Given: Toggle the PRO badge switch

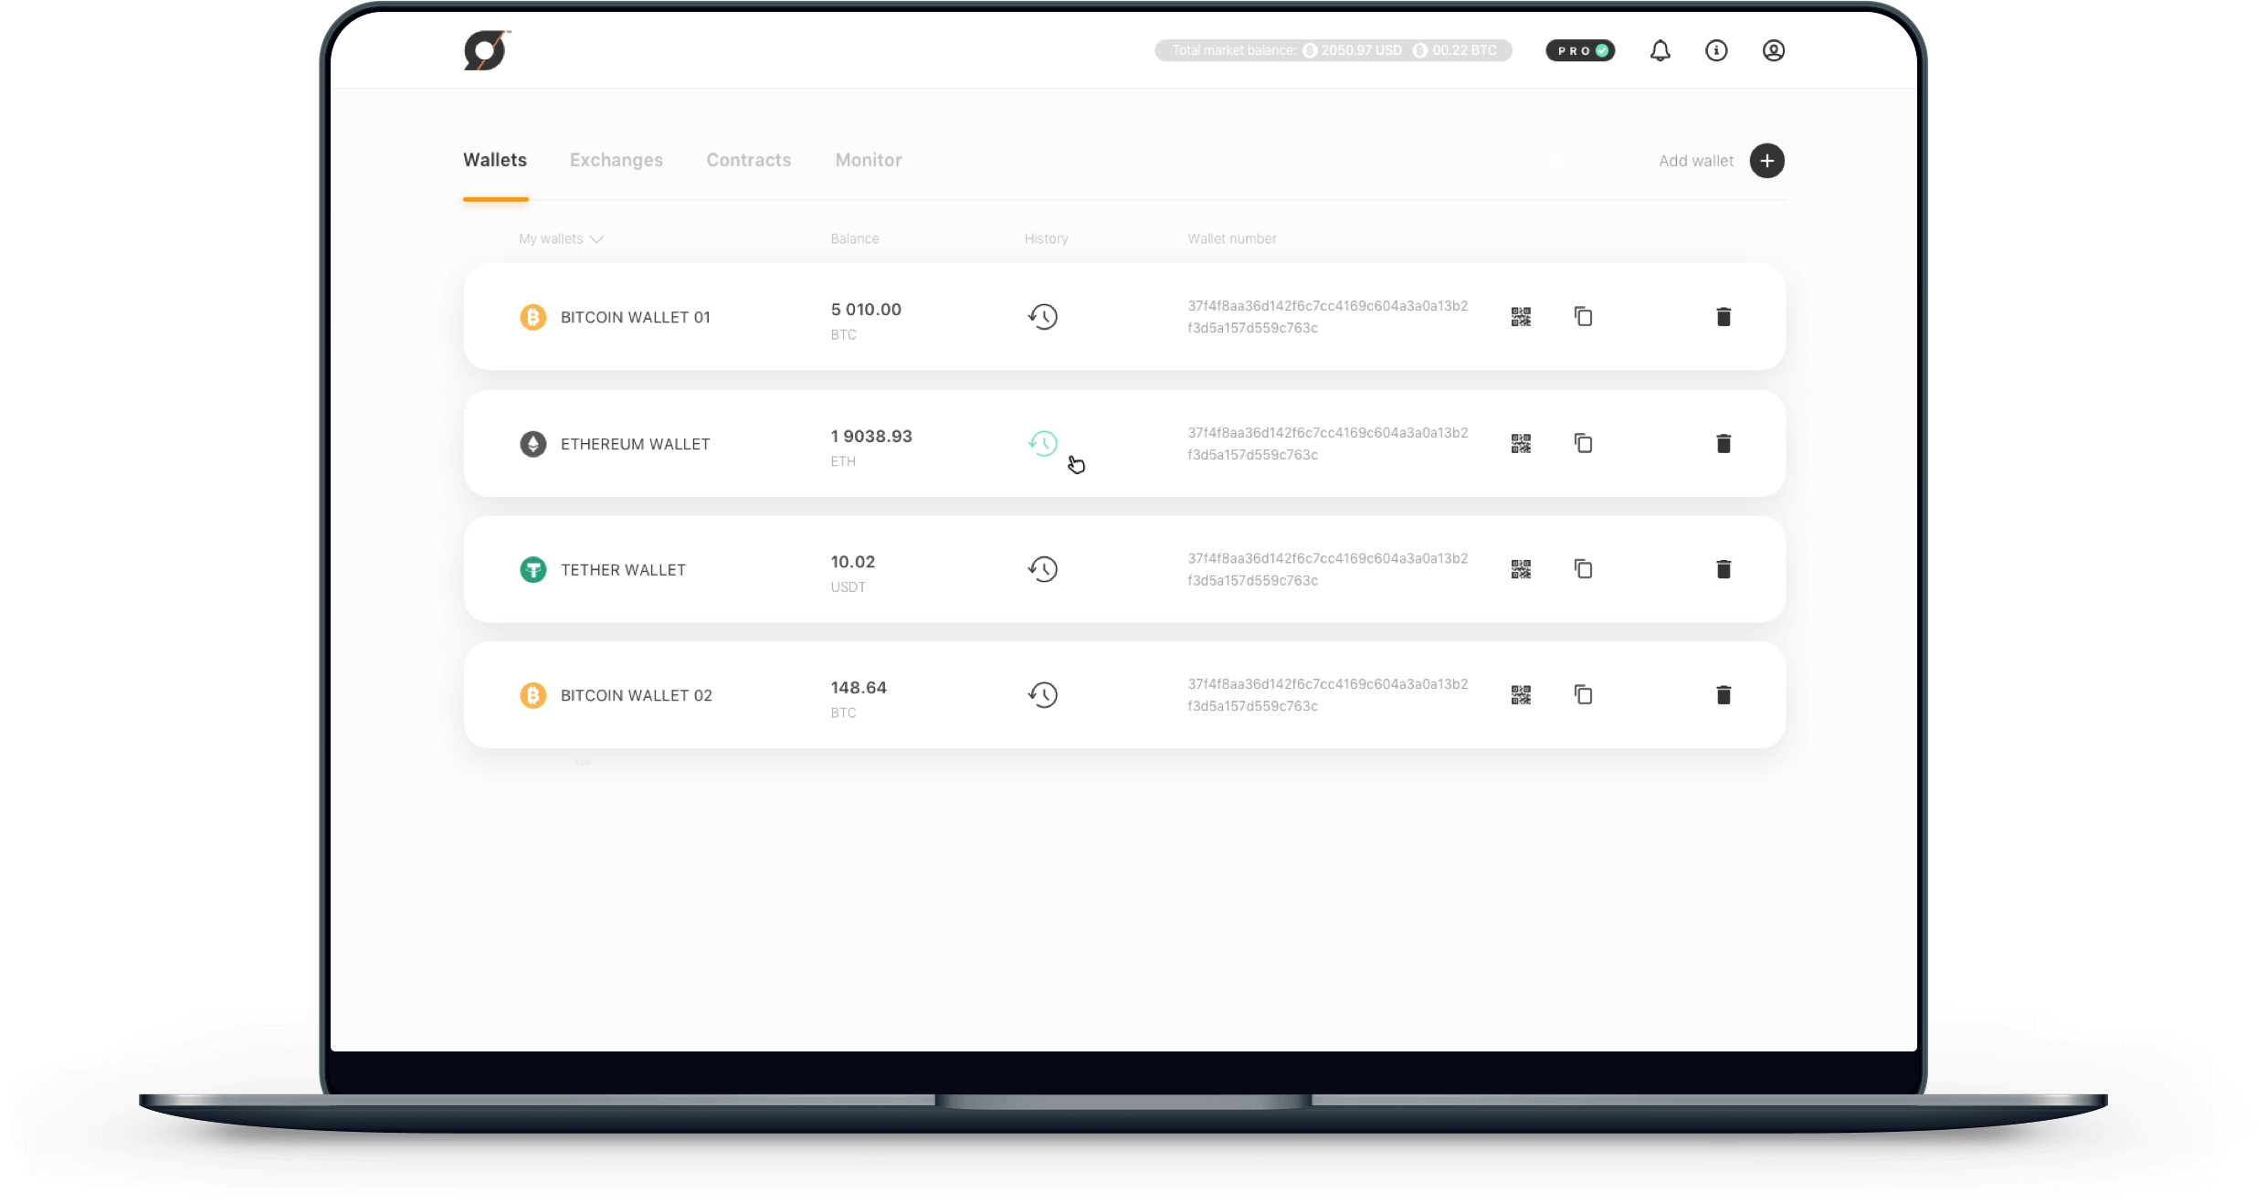Looking at the screenshot, I should pyautogui.click(x=1580, y=51).
